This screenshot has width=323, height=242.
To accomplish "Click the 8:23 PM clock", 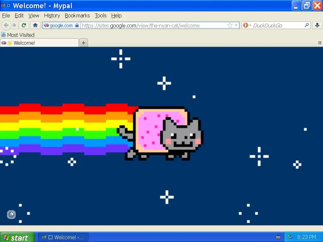I will click(x=307, y=237).
